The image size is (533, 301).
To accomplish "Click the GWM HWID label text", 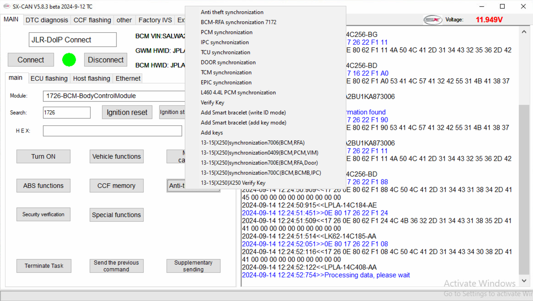I will coord(160,51).
